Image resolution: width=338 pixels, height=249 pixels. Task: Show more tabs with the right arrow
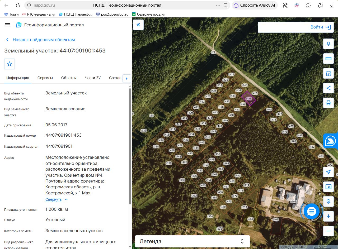click(127, 78)
